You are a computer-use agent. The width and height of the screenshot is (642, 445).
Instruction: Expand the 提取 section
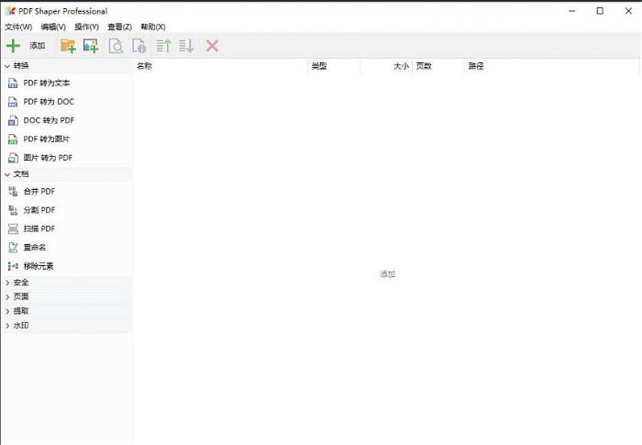pos(21,311)
